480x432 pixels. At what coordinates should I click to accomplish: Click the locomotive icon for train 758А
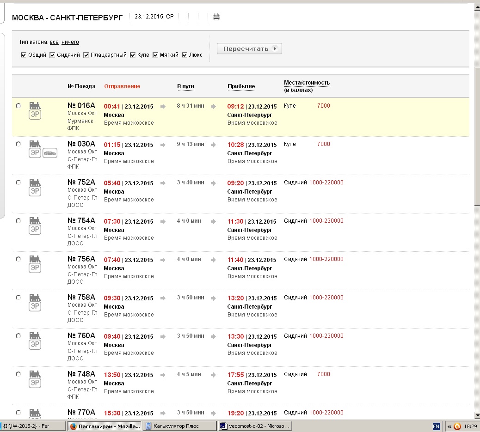tap(35, 298)
